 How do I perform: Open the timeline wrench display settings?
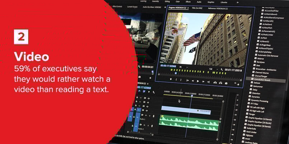153,92
